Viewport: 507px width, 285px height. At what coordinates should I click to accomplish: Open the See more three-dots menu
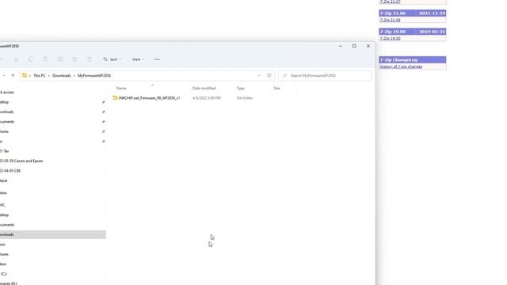[x=157, y=59]
